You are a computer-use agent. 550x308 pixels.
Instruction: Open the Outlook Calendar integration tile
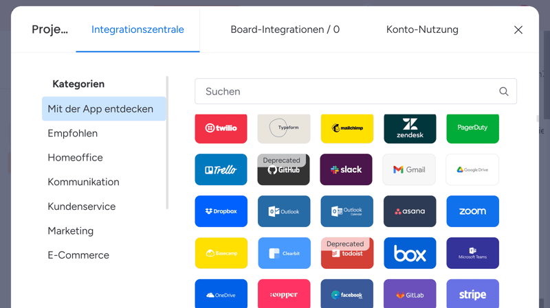coord(347,211)
